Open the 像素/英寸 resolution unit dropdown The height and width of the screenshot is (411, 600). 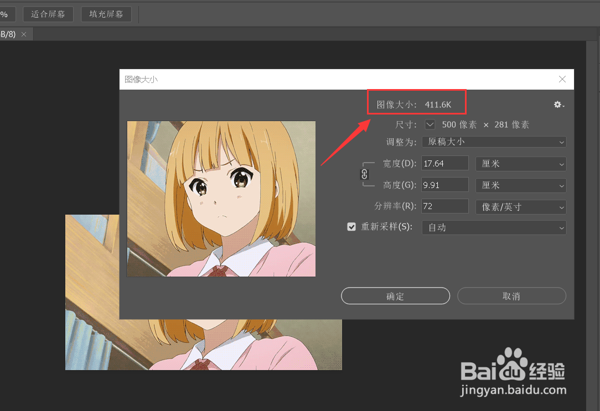521,207
